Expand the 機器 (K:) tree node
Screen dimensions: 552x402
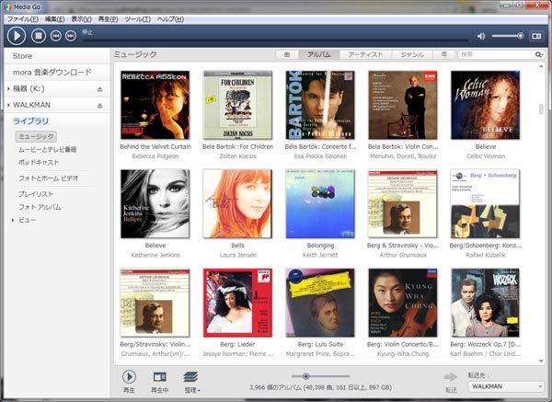8,88
